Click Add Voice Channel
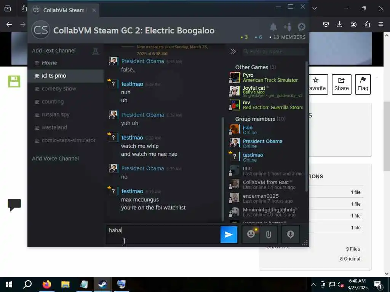The image size is (390, 292). (55, 159)
